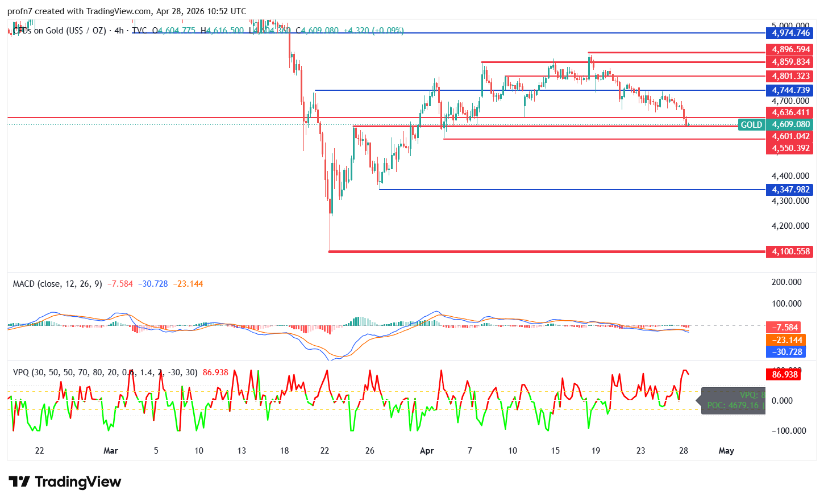Select date 28 on the time axis
Screen dimensions: 824x503
[684, 451]
